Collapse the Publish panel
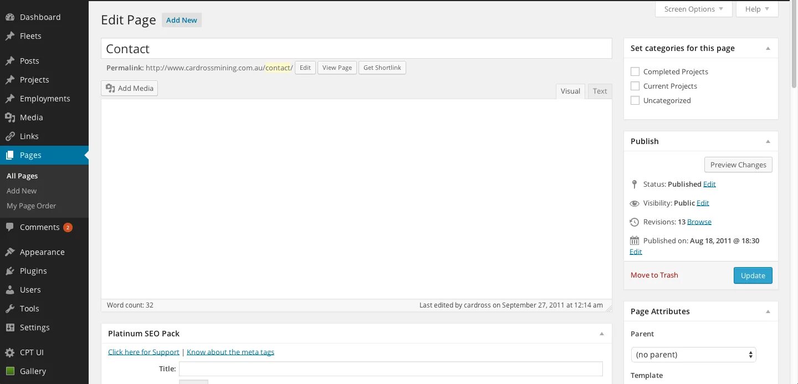This screenshot has height=384, width=798. pos(768,141)
